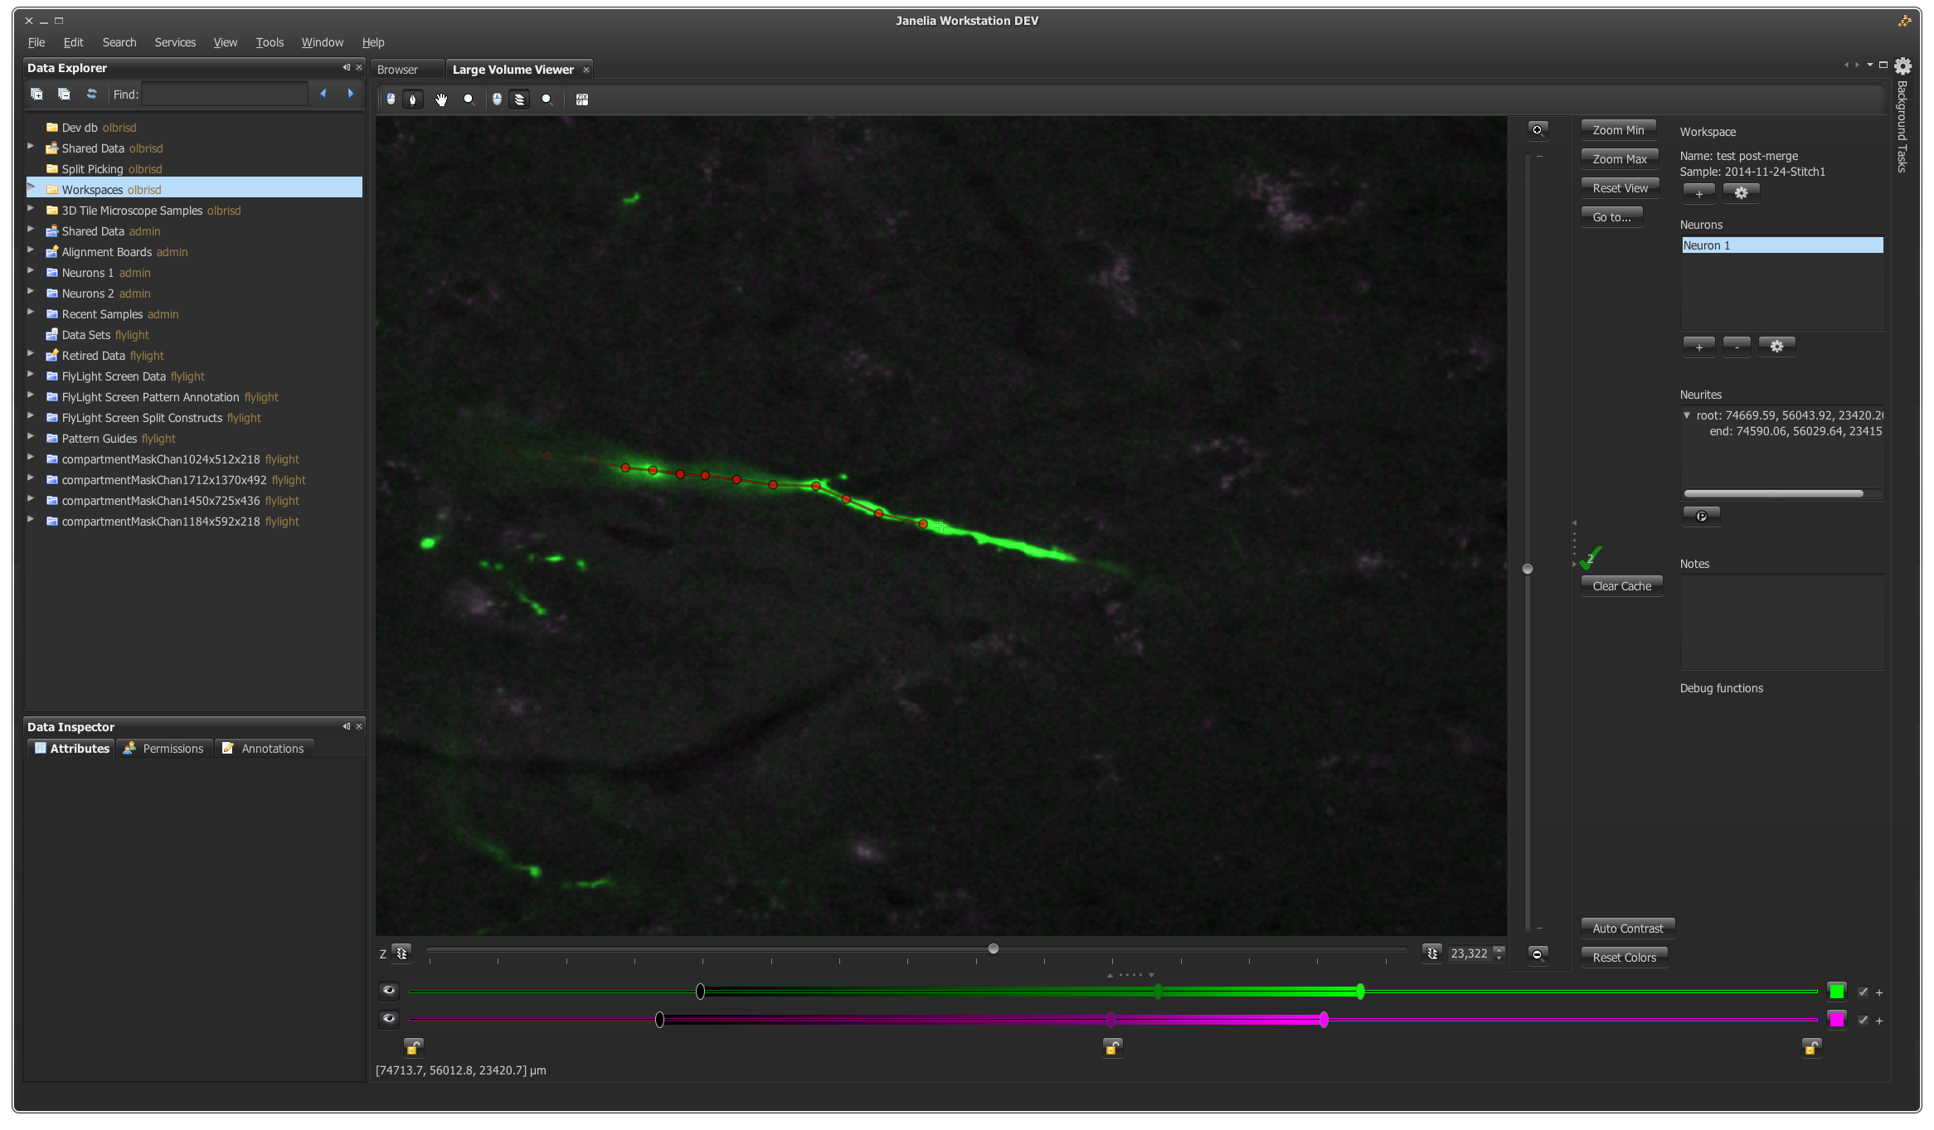Collapse the root neurite tree node
Screen dimensions: 1934x1130
[x=1687, y=415]
